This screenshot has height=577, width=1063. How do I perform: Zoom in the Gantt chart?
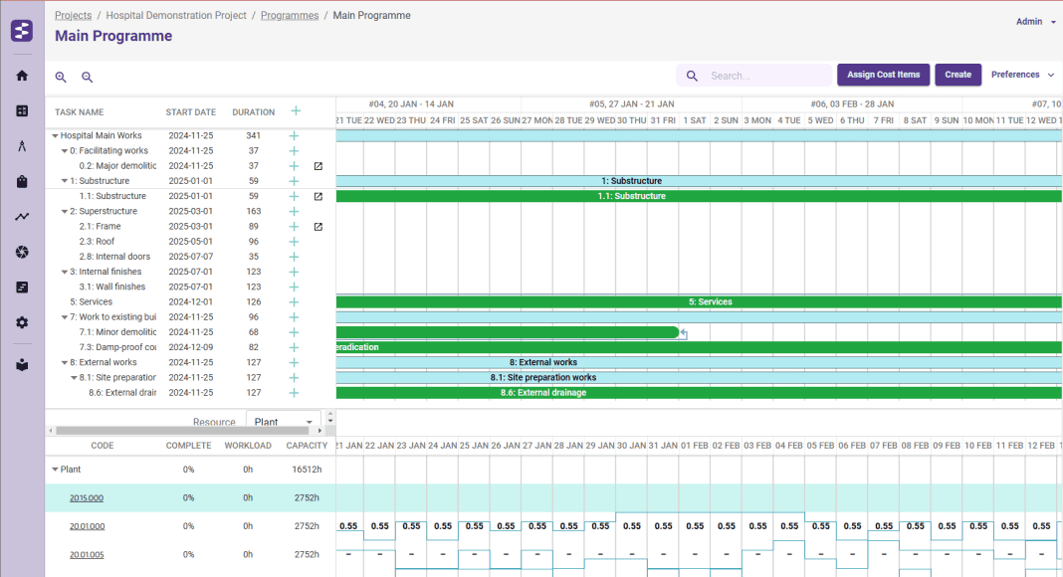pyautogui.click(x=61, y=77)
